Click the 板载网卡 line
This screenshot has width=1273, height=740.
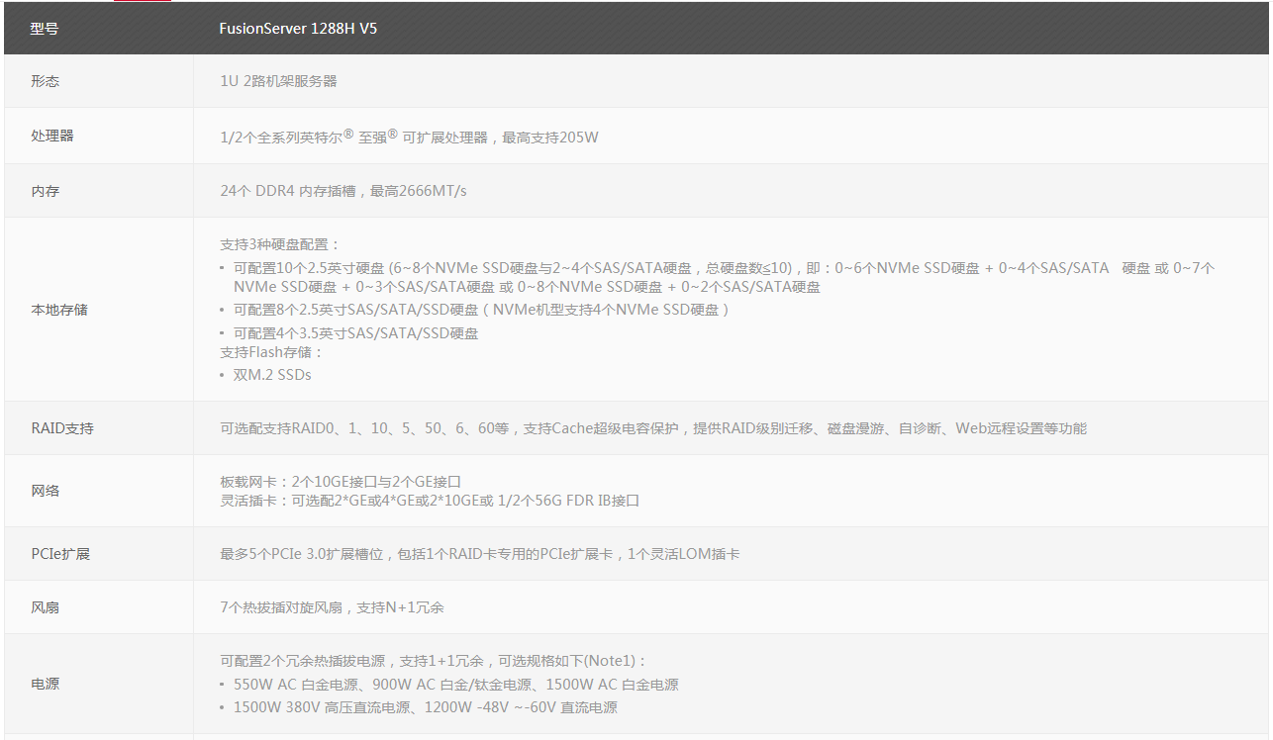pos(341,482)
